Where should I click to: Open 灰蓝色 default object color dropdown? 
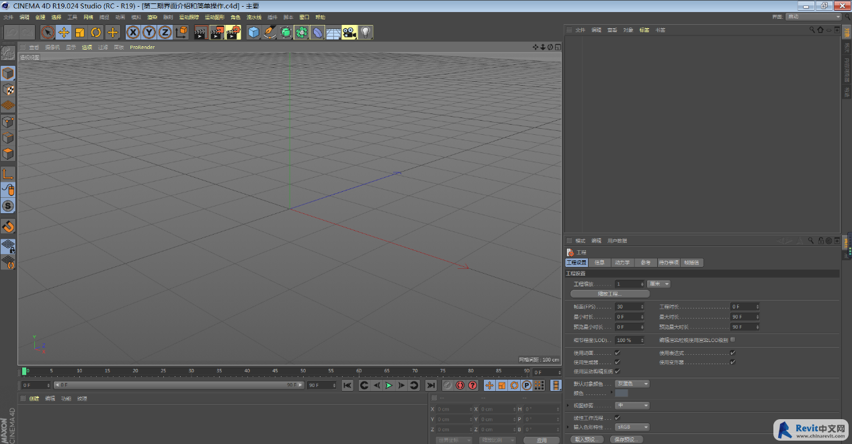[x=632, y=384]
